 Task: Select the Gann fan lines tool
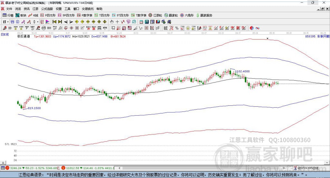[x=119, y=28]
